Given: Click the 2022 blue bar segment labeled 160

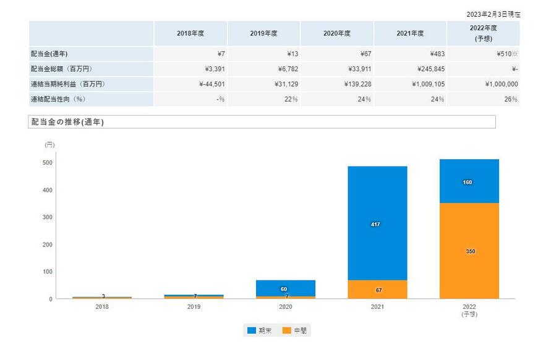Looking at the screenshot, I should pyautogui.click(x=469, y=181).
